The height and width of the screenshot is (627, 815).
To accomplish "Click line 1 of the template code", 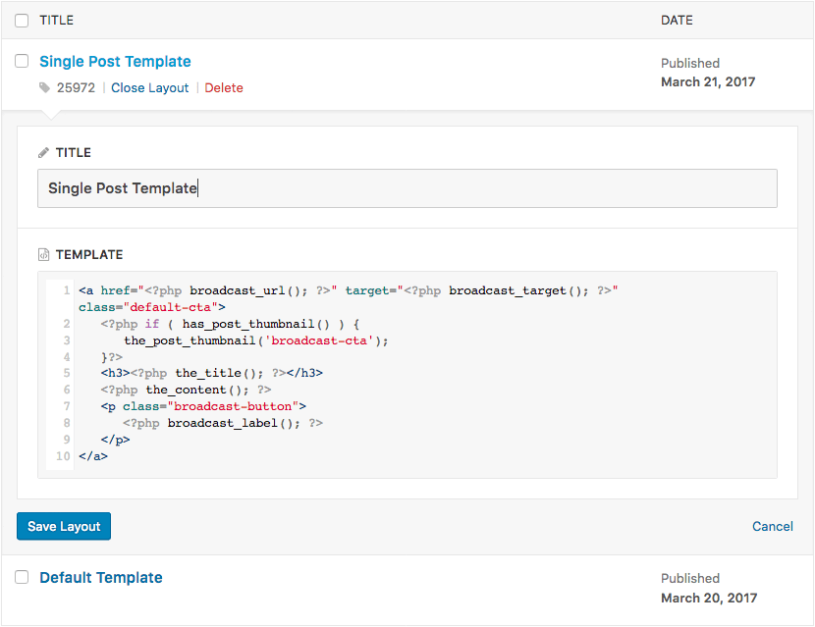I will (349, 298).
